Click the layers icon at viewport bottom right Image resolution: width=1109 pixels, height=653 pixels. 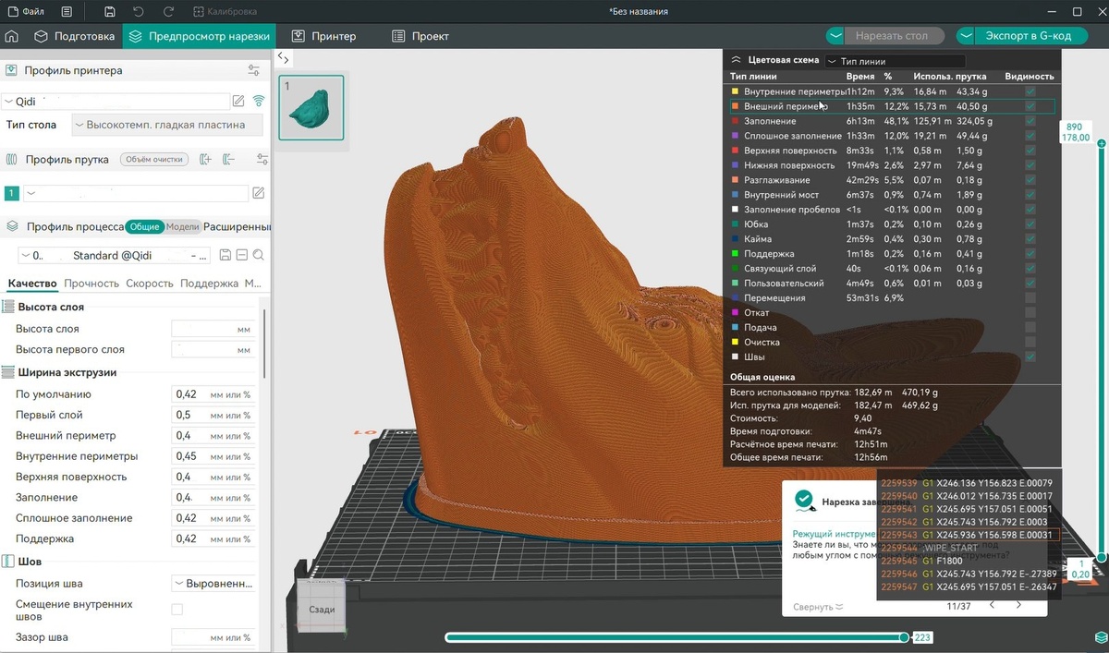1099,637
